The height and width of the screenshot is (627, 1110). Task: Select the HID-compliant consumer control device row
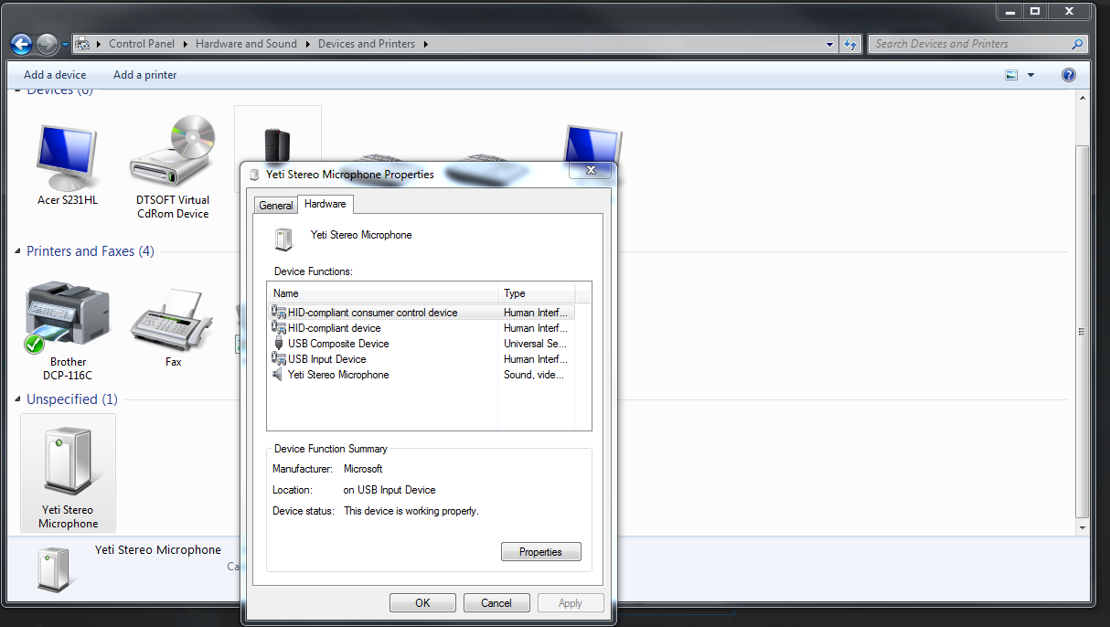[x=422, y=313]
